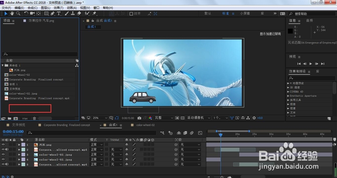
Task: Hide layer 4 color-wheel-02.jpeg eye
Action: [x=3, y=159]
